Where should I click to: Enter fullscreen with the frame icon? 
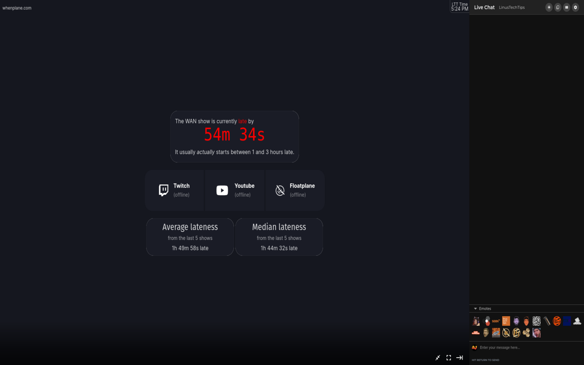448,358
